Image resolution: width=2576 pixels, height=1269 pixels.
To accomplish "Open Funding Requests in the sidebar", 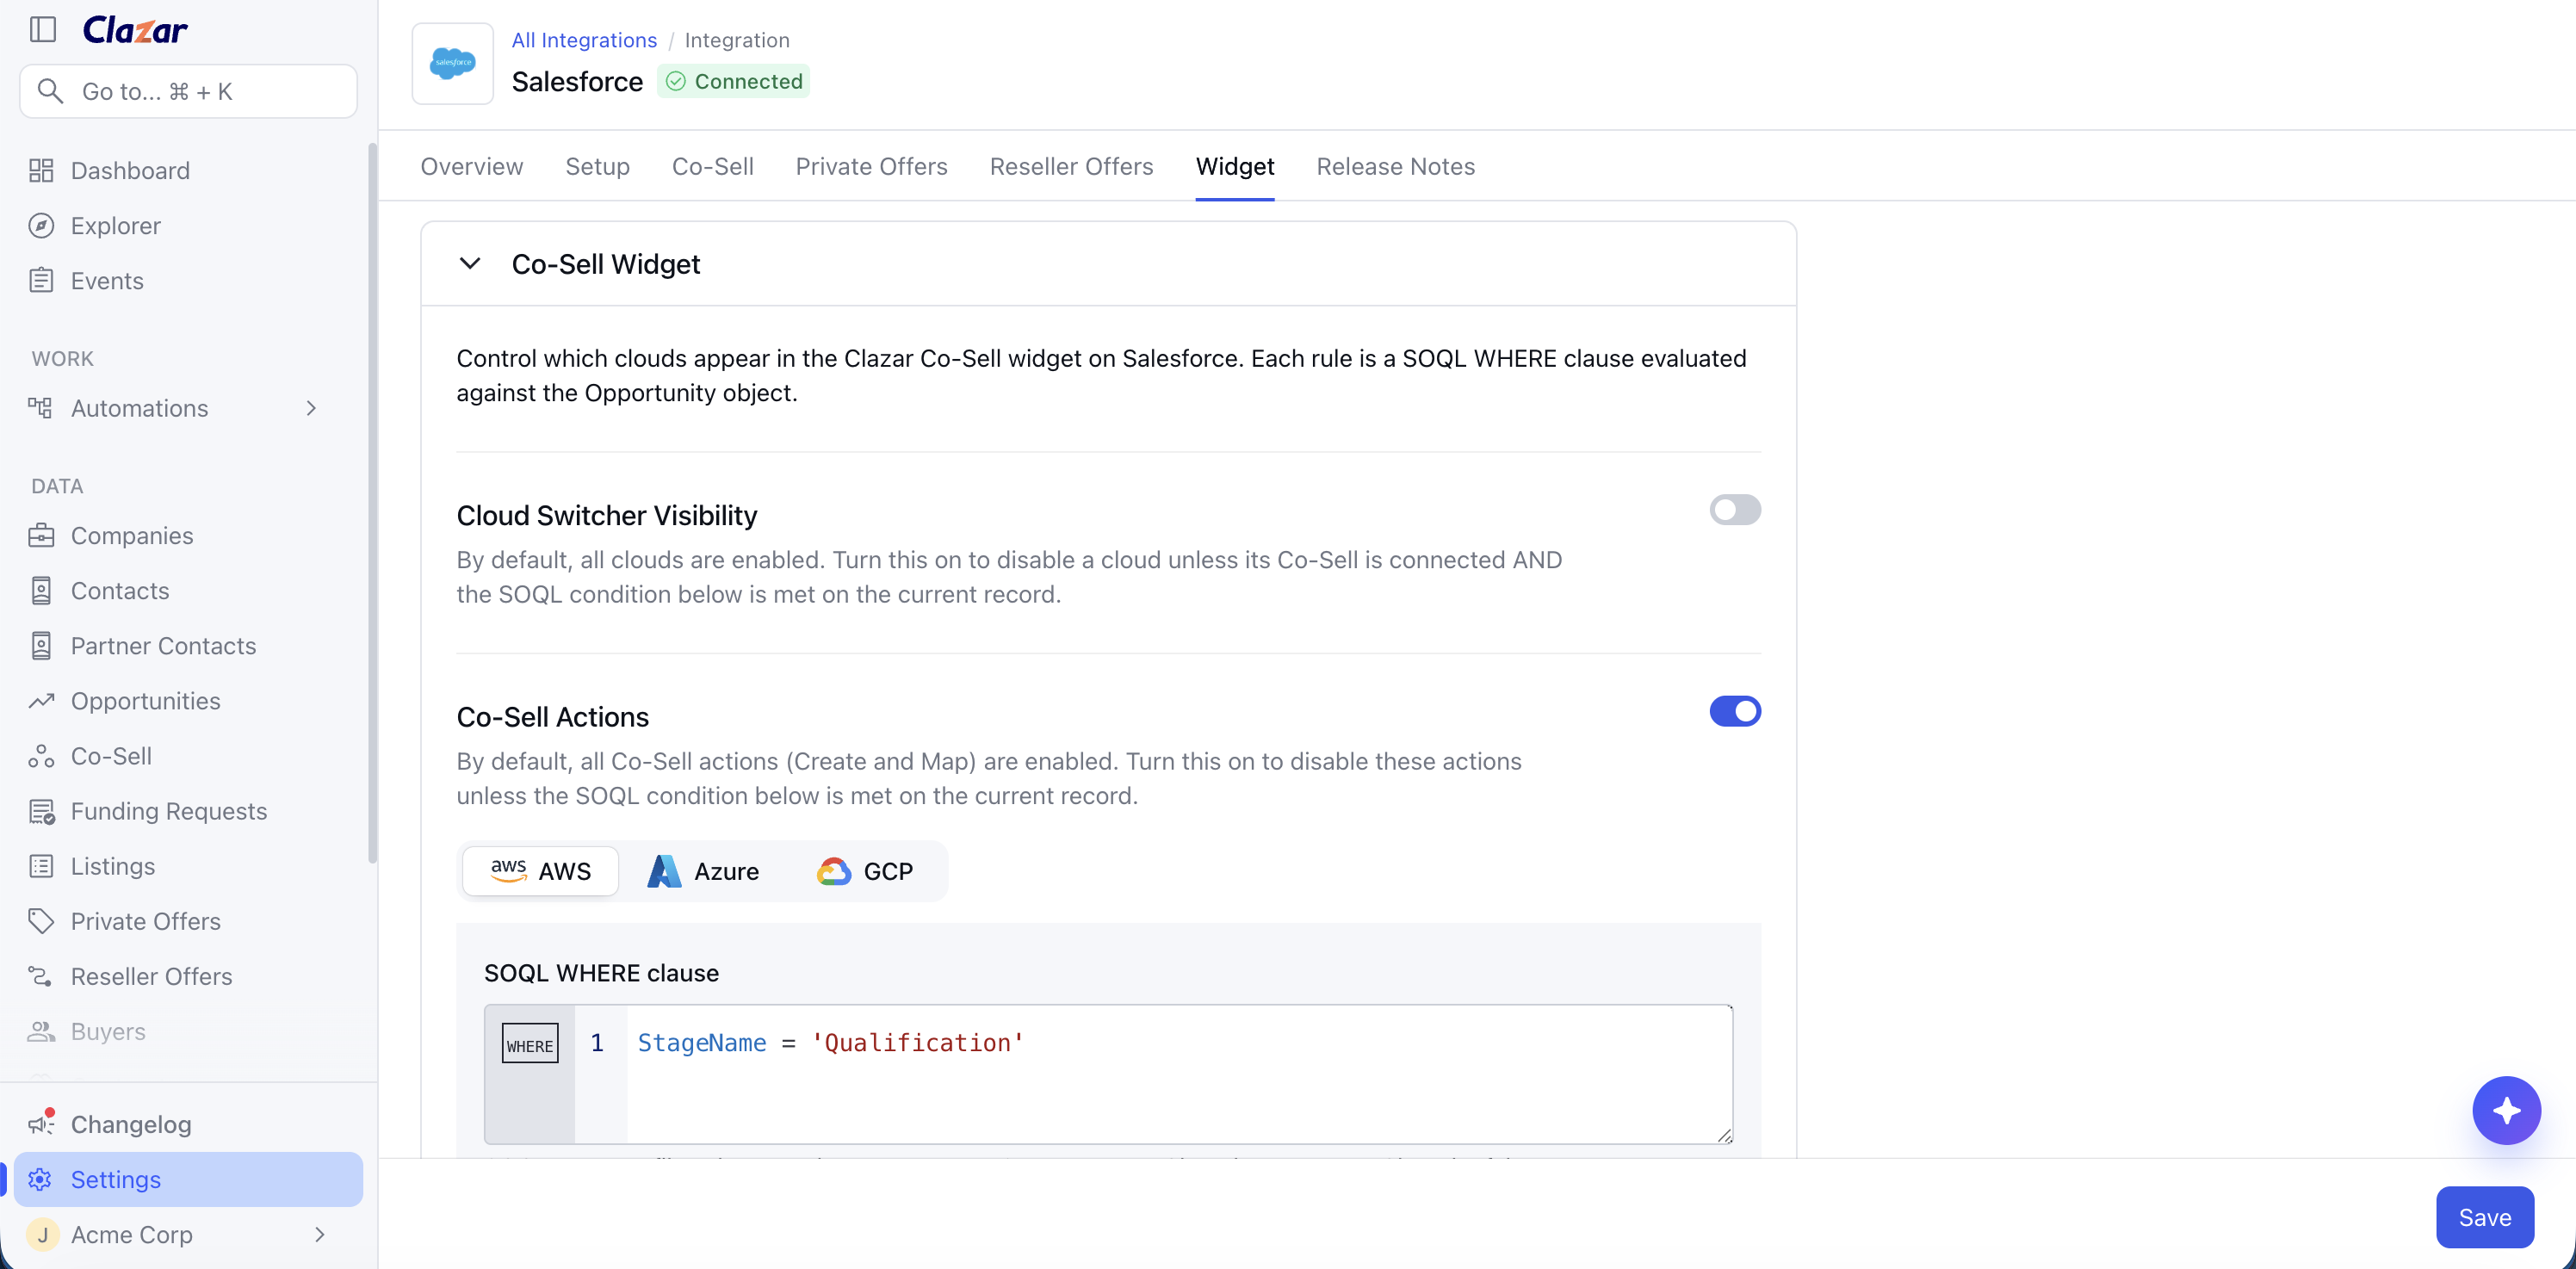I will (188, 810).
